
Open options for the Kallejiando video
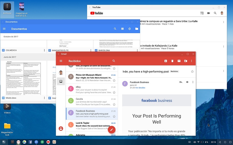click(224, 46)
